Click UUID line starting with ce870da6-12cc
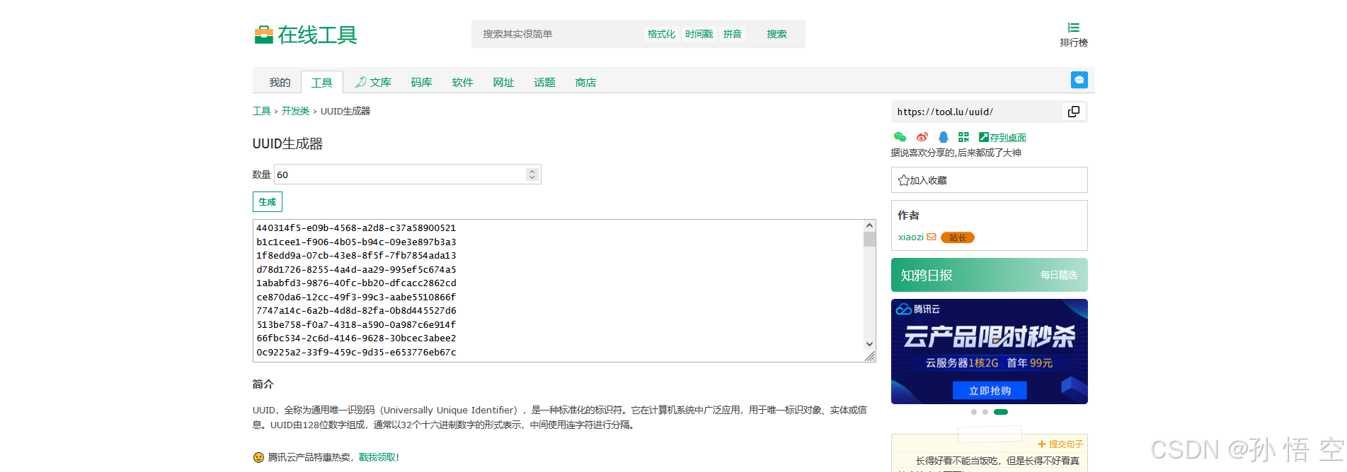Viewport: 1347px width, 472px height. pos(356,297)
